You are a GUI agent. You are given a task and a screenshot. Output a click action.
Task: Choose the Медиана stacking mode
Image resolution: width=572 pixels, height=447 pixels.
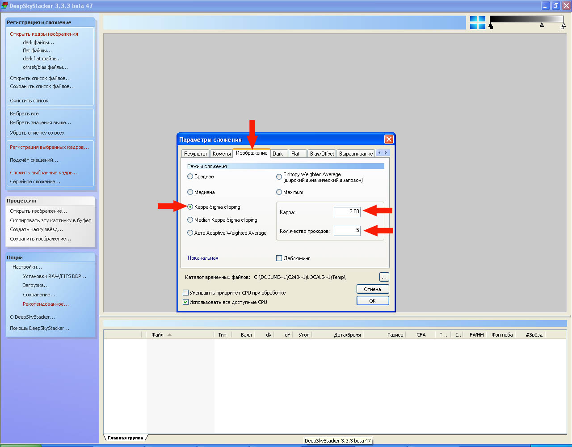190,192
